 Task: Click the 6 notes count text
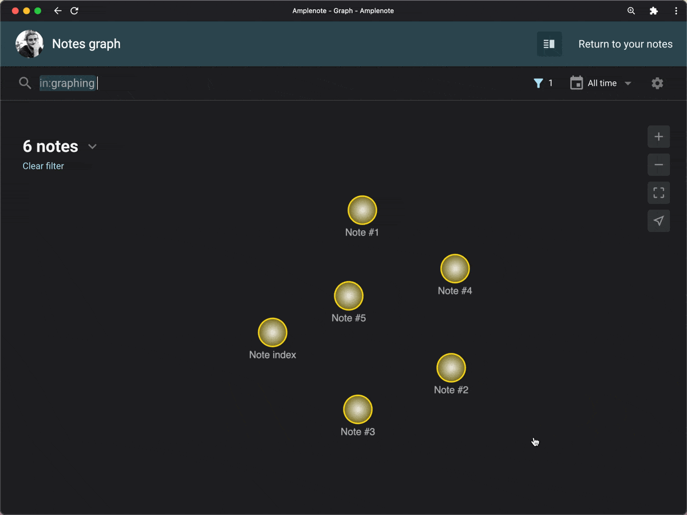pos(50,147)
